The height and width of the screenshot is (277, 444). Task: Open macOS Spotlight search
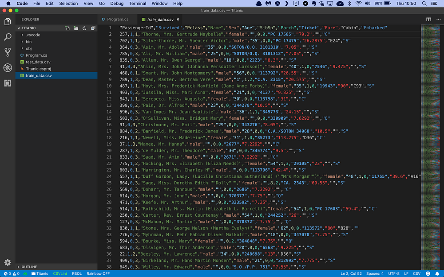[x=424, y=4]
